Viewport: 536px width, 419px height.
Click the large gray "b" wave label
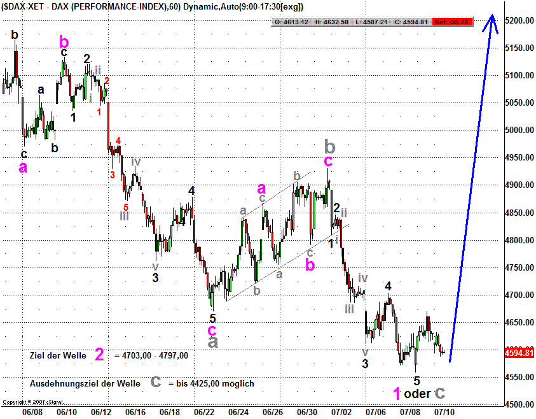pyautogui.click(x=329, y=145)
